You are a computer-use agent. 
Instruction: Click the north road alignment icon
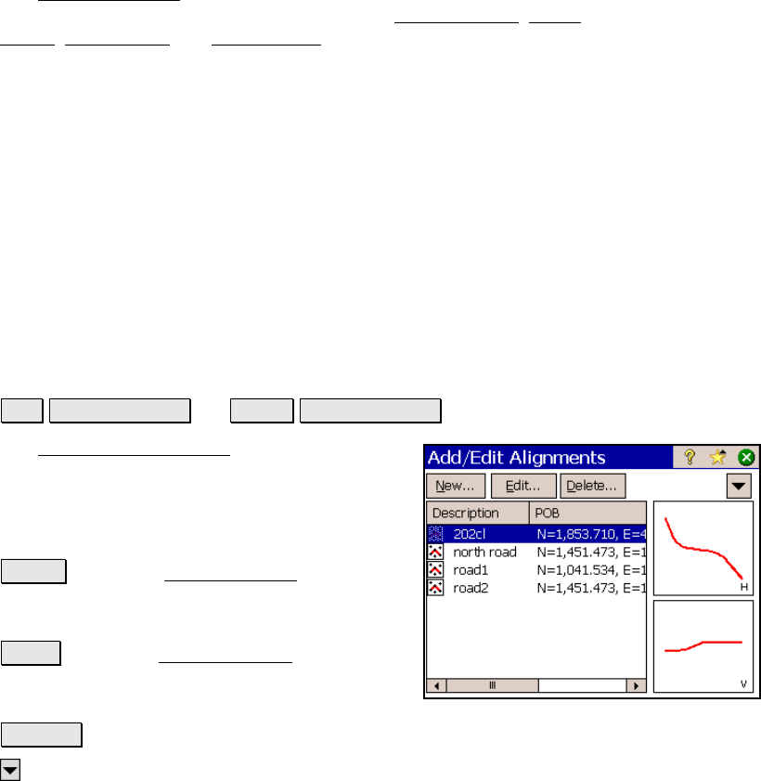pos(435,552)
